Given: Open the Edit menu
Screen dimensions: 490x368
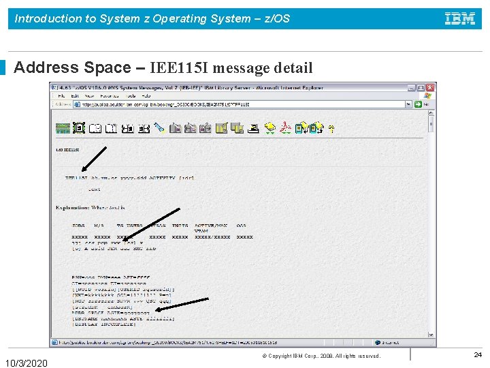Looking at the screenshot, I should 75,96.
